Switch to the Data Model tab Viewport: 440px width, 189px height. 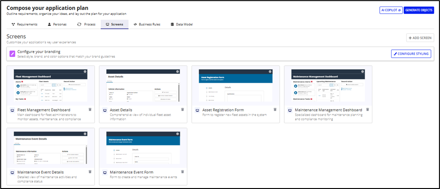pos(182,24)
